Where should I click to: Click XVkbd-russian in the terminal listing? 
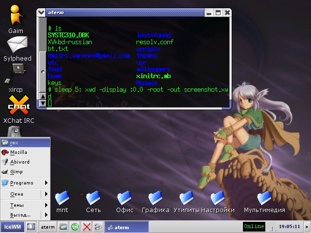click(70, 42)
